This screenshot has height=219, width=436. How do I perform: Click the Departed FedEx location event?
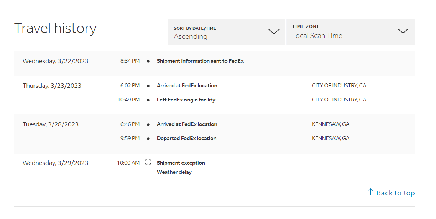186,138
